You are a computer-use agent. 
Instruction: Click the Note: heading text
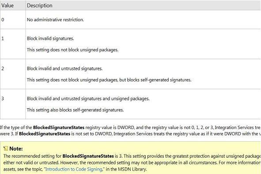point(16,148)
